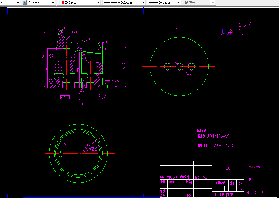Image resolution: width=279 pixels, height=198 pixels.
Task: Select the 6.3 roughness value
Action: pos(242,25)
